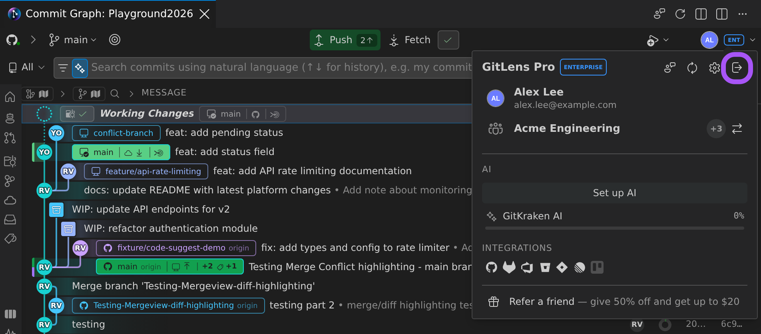
Task: Toggle the search filter options icon
Action: 63,68
